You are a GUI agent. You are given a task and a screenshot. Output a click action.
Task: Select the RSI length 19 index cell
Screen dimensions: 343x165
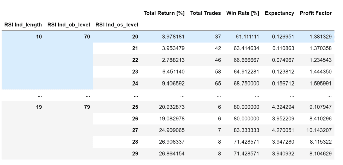39,107
